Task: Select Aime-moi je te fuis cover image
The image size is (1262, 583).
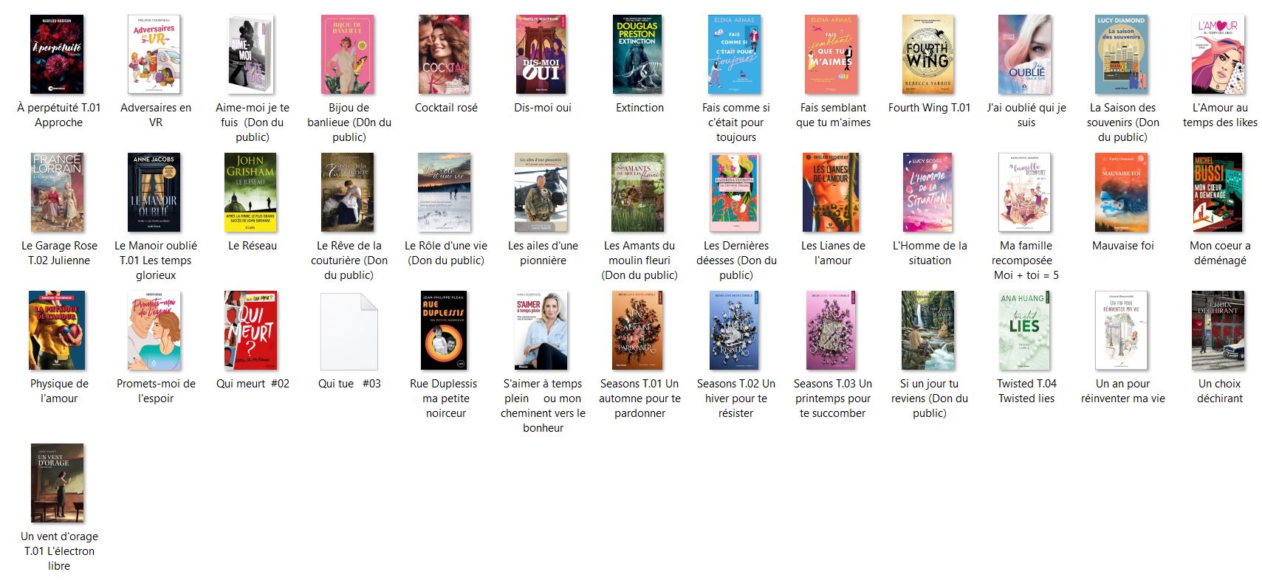Action: 250,55
